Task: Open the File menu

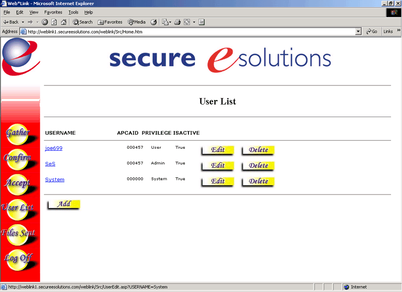Action: pos(7,12)
